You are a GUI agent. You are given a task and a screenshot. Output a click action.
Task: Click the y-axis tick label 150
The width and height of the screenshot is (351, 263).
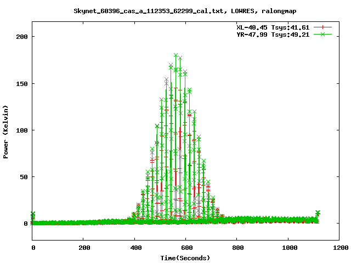[22, 84]
